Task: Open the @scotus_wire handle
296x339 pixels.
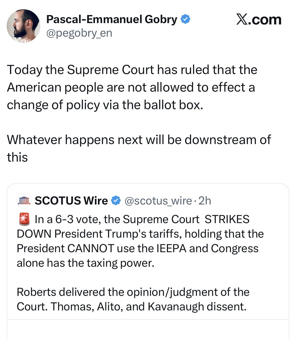Action: click(158, 201)
